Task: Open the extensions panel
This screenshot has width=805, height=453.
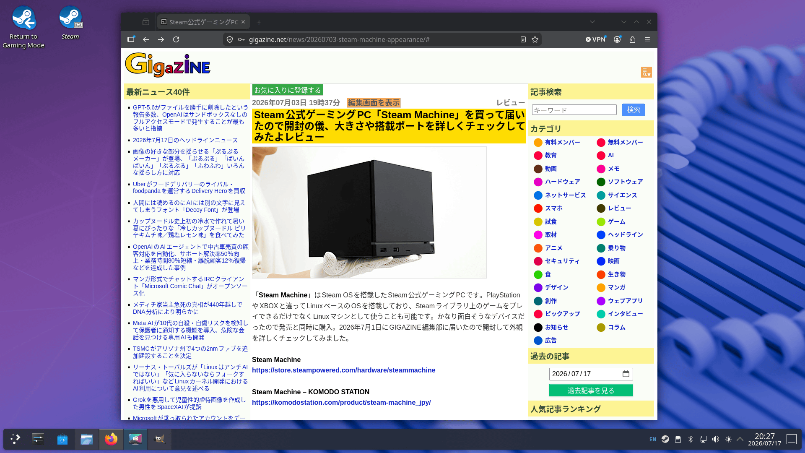Action: 632,39
